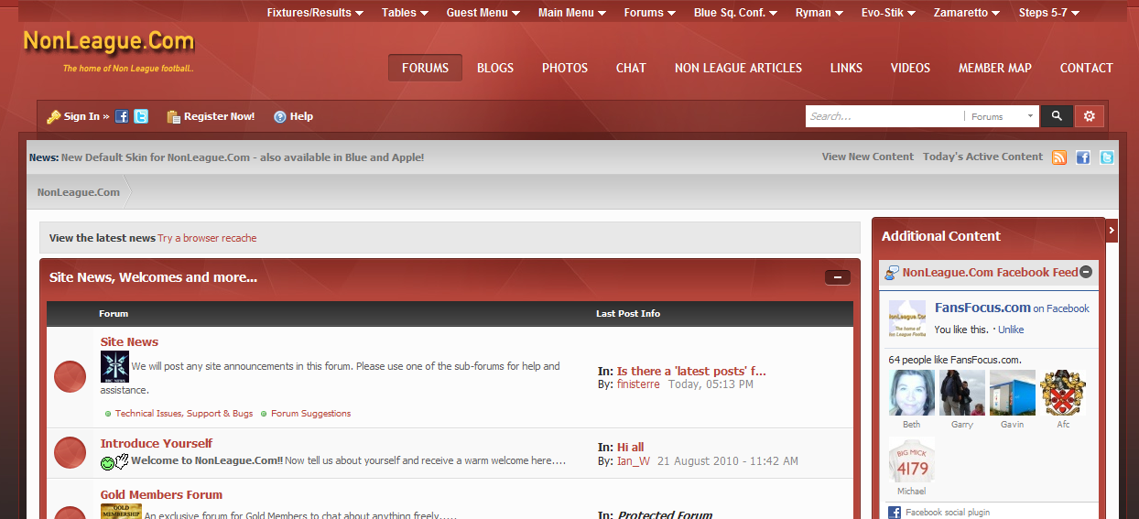Open Technical Issues, Support & Bugs subforum
Viewport: 1139px width, 519px height.
[x=184, y=414]
